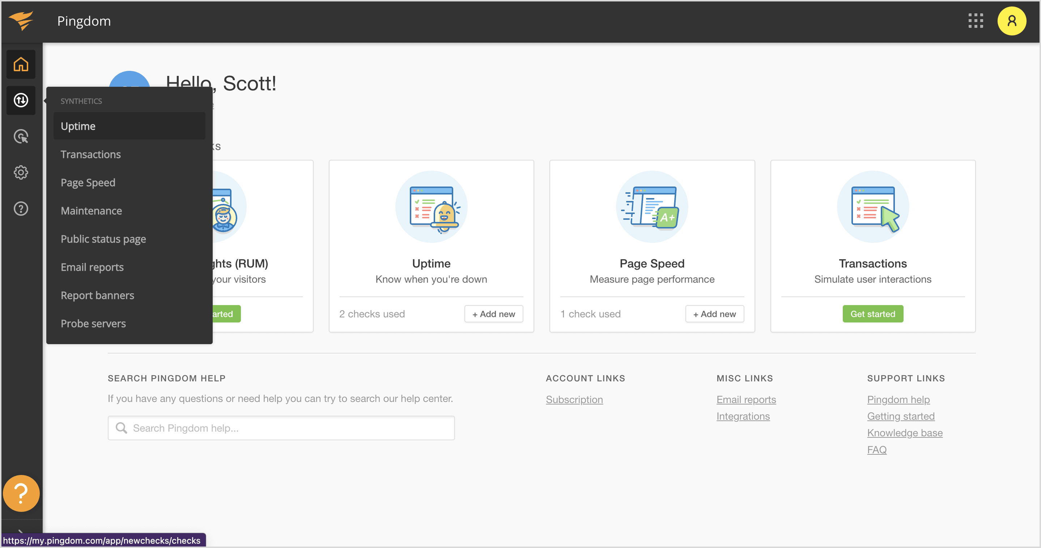Click the orange help chat bubble
This screenshot has height=548, width=1041.
click(21, 493)
